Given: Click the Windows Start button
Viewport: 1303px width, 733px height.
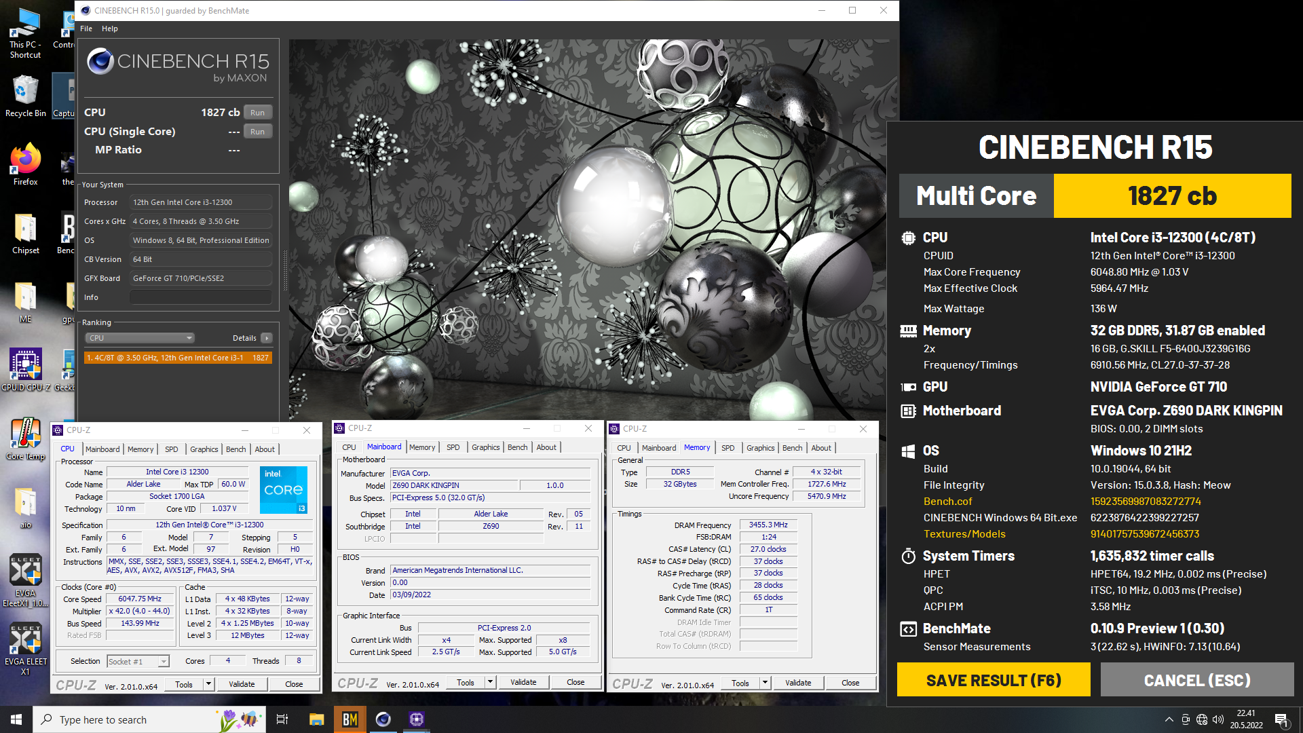Looking at the screenshot, I should (16, 719).
